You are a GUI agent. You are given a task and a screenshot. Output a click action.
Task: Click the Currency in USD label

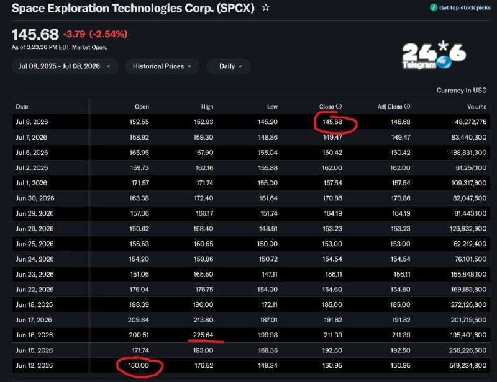coord(462,91)
